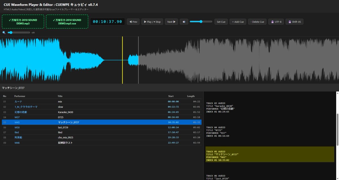Select track 03 幻想の悲劇 performer
Screen dimensions: 339x180
(x=21, y=112)
